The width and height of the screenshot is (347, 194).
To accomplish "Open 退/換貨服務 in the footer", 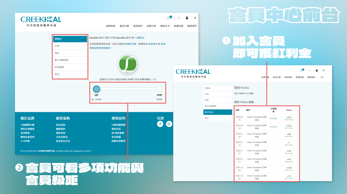I will tap(118, 133).
